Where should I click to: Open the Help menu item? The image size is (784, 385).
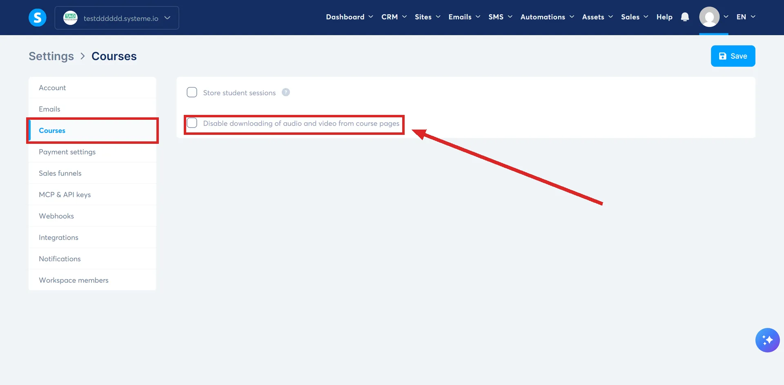pyautogui.click(x=664, y=17)
